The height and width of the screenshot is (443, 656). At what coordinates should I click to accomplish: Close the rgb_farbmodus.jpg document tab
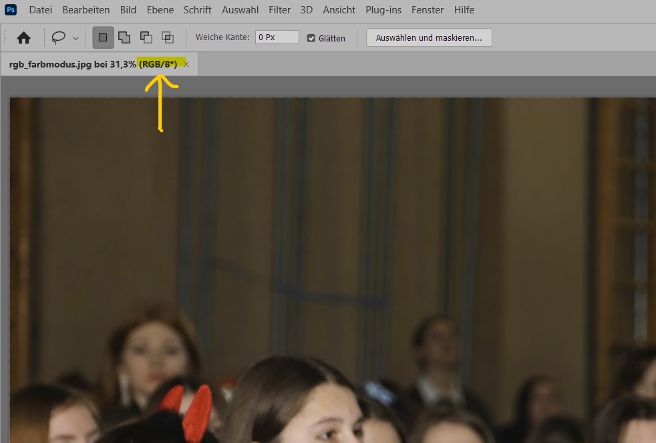186,64
